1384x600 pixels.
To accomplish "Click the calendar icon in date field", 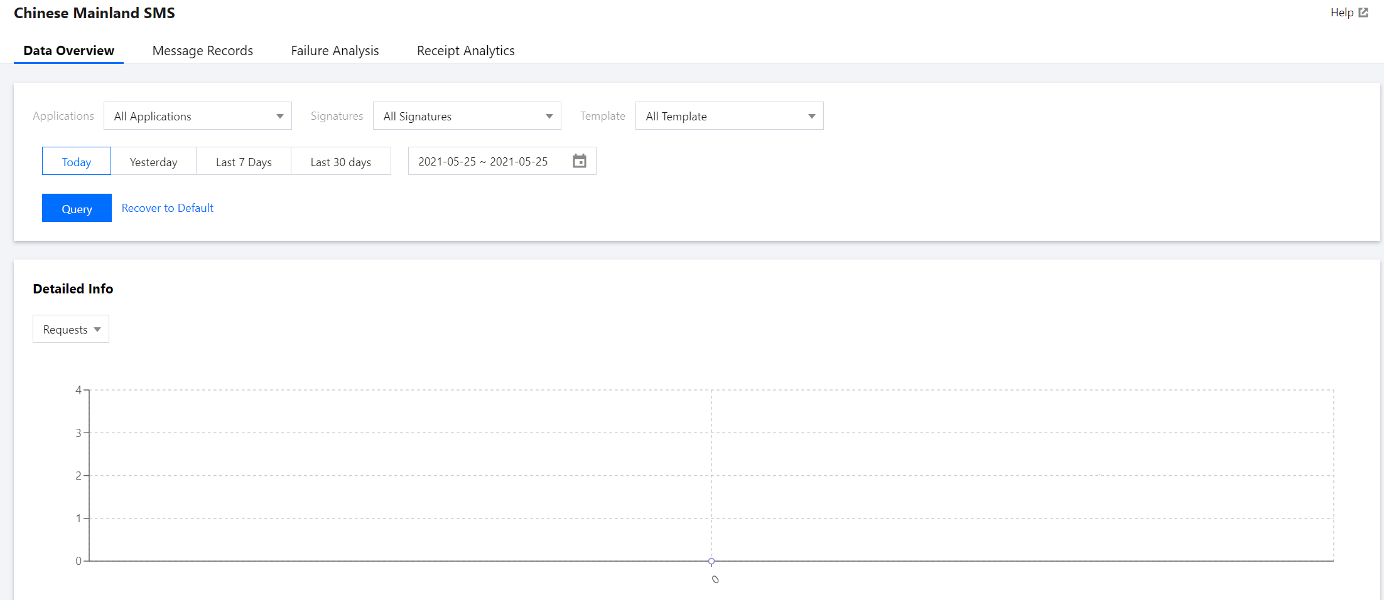I will coord(579,161).
